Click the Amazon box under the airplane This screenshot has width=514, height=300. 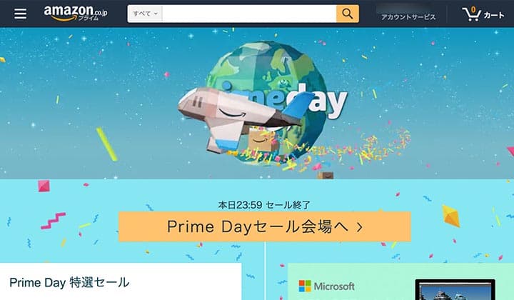[x=261, y=140]
